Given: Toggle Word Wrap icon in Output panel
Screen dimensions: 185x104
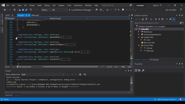Looking at the screenshot, I should (x=85, y=75).
